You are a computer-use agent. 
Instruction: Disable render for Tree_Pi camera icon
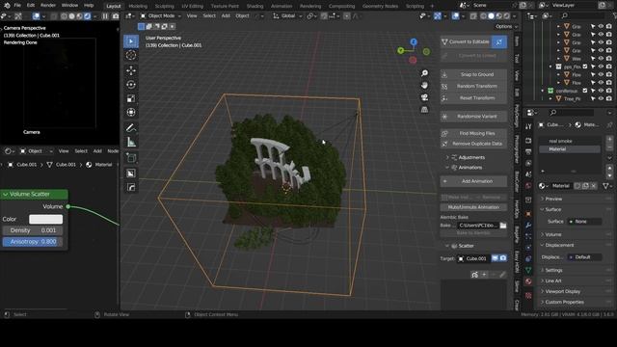(x=609, y=98)
